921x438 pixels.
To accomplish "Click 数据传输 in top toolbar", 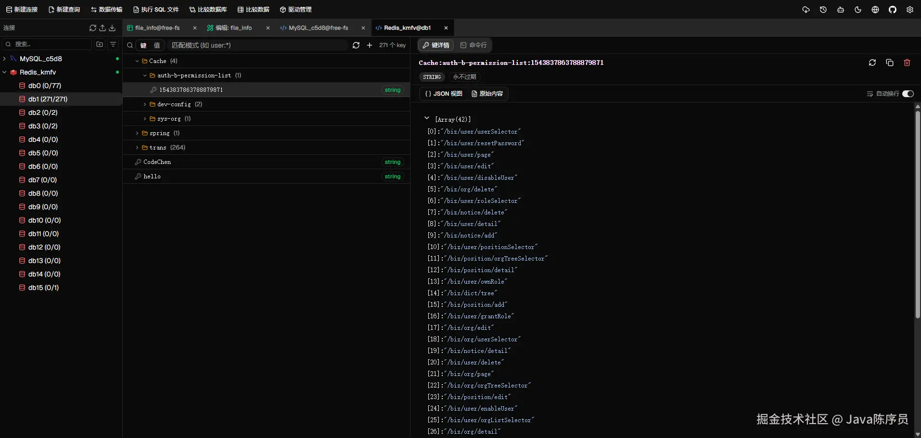I will tap(107, 10).
